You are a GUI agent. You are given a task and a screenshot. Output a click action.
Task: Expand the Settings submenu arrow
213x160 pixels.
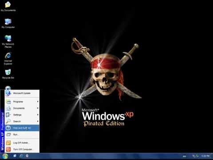[38, 115]
